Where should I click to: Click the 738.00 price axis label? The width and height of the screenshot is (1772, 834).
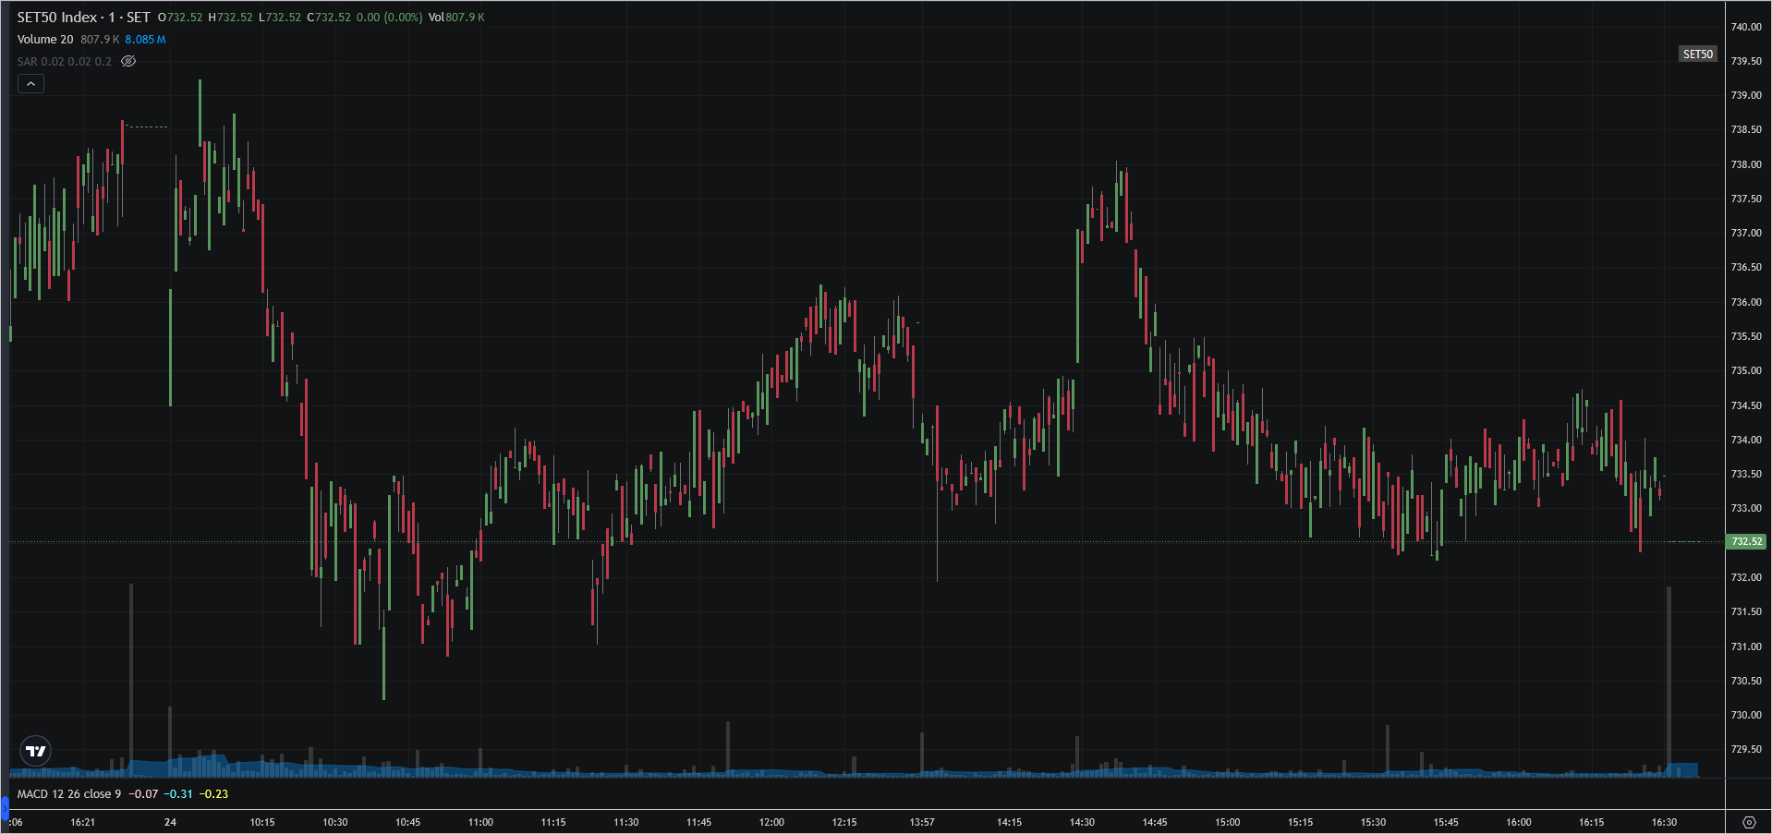click(x=1746, y=164)
